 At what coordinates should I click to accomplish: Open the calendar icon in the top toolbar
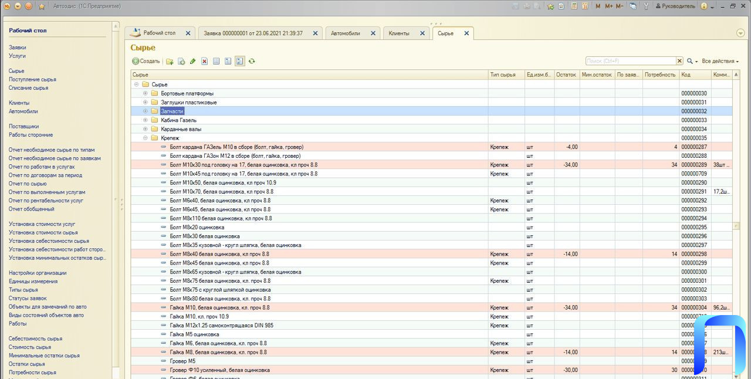click(584, 6)
